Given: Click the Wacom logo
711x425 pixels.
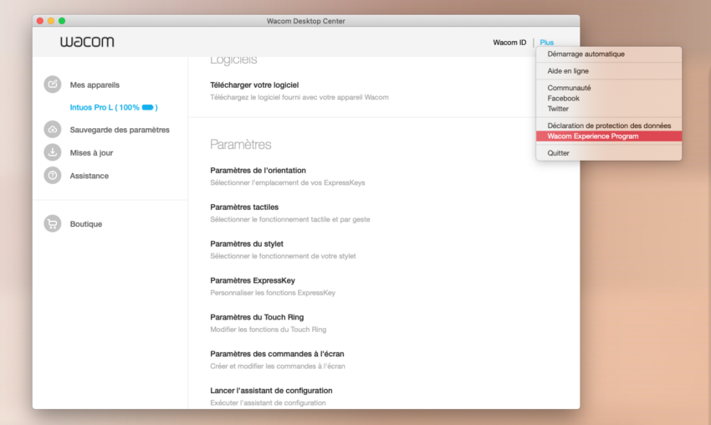Looking at the screenshot, I should pos(87,42).
